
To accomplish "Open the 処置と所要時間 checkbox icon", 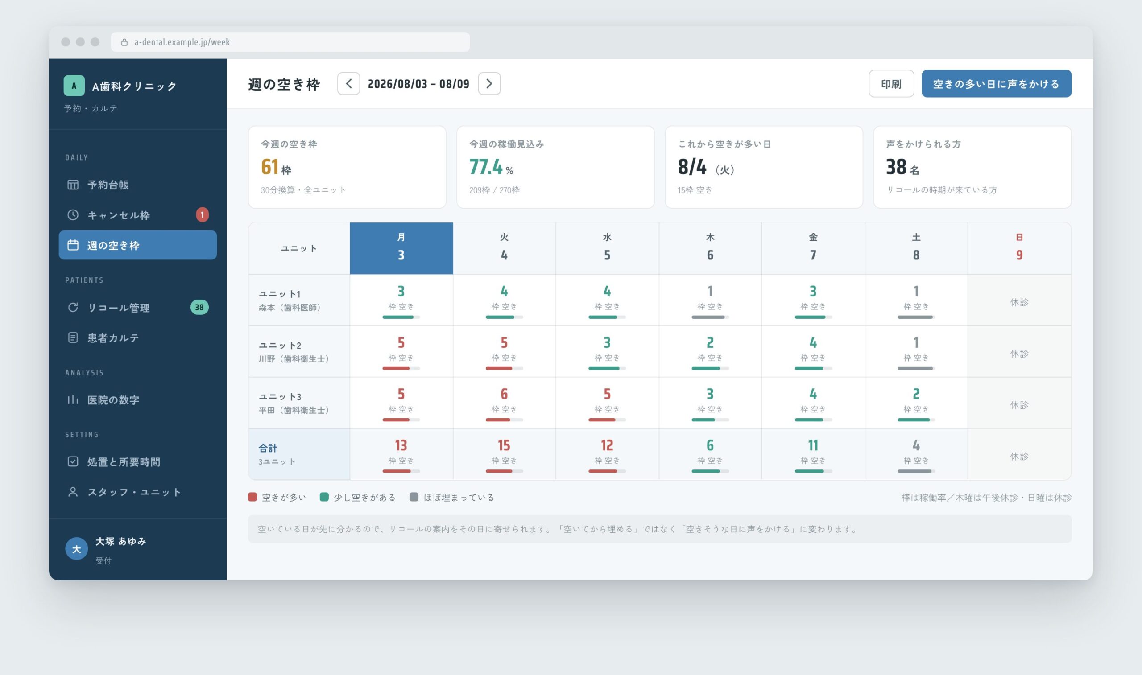I will point(73,462).
